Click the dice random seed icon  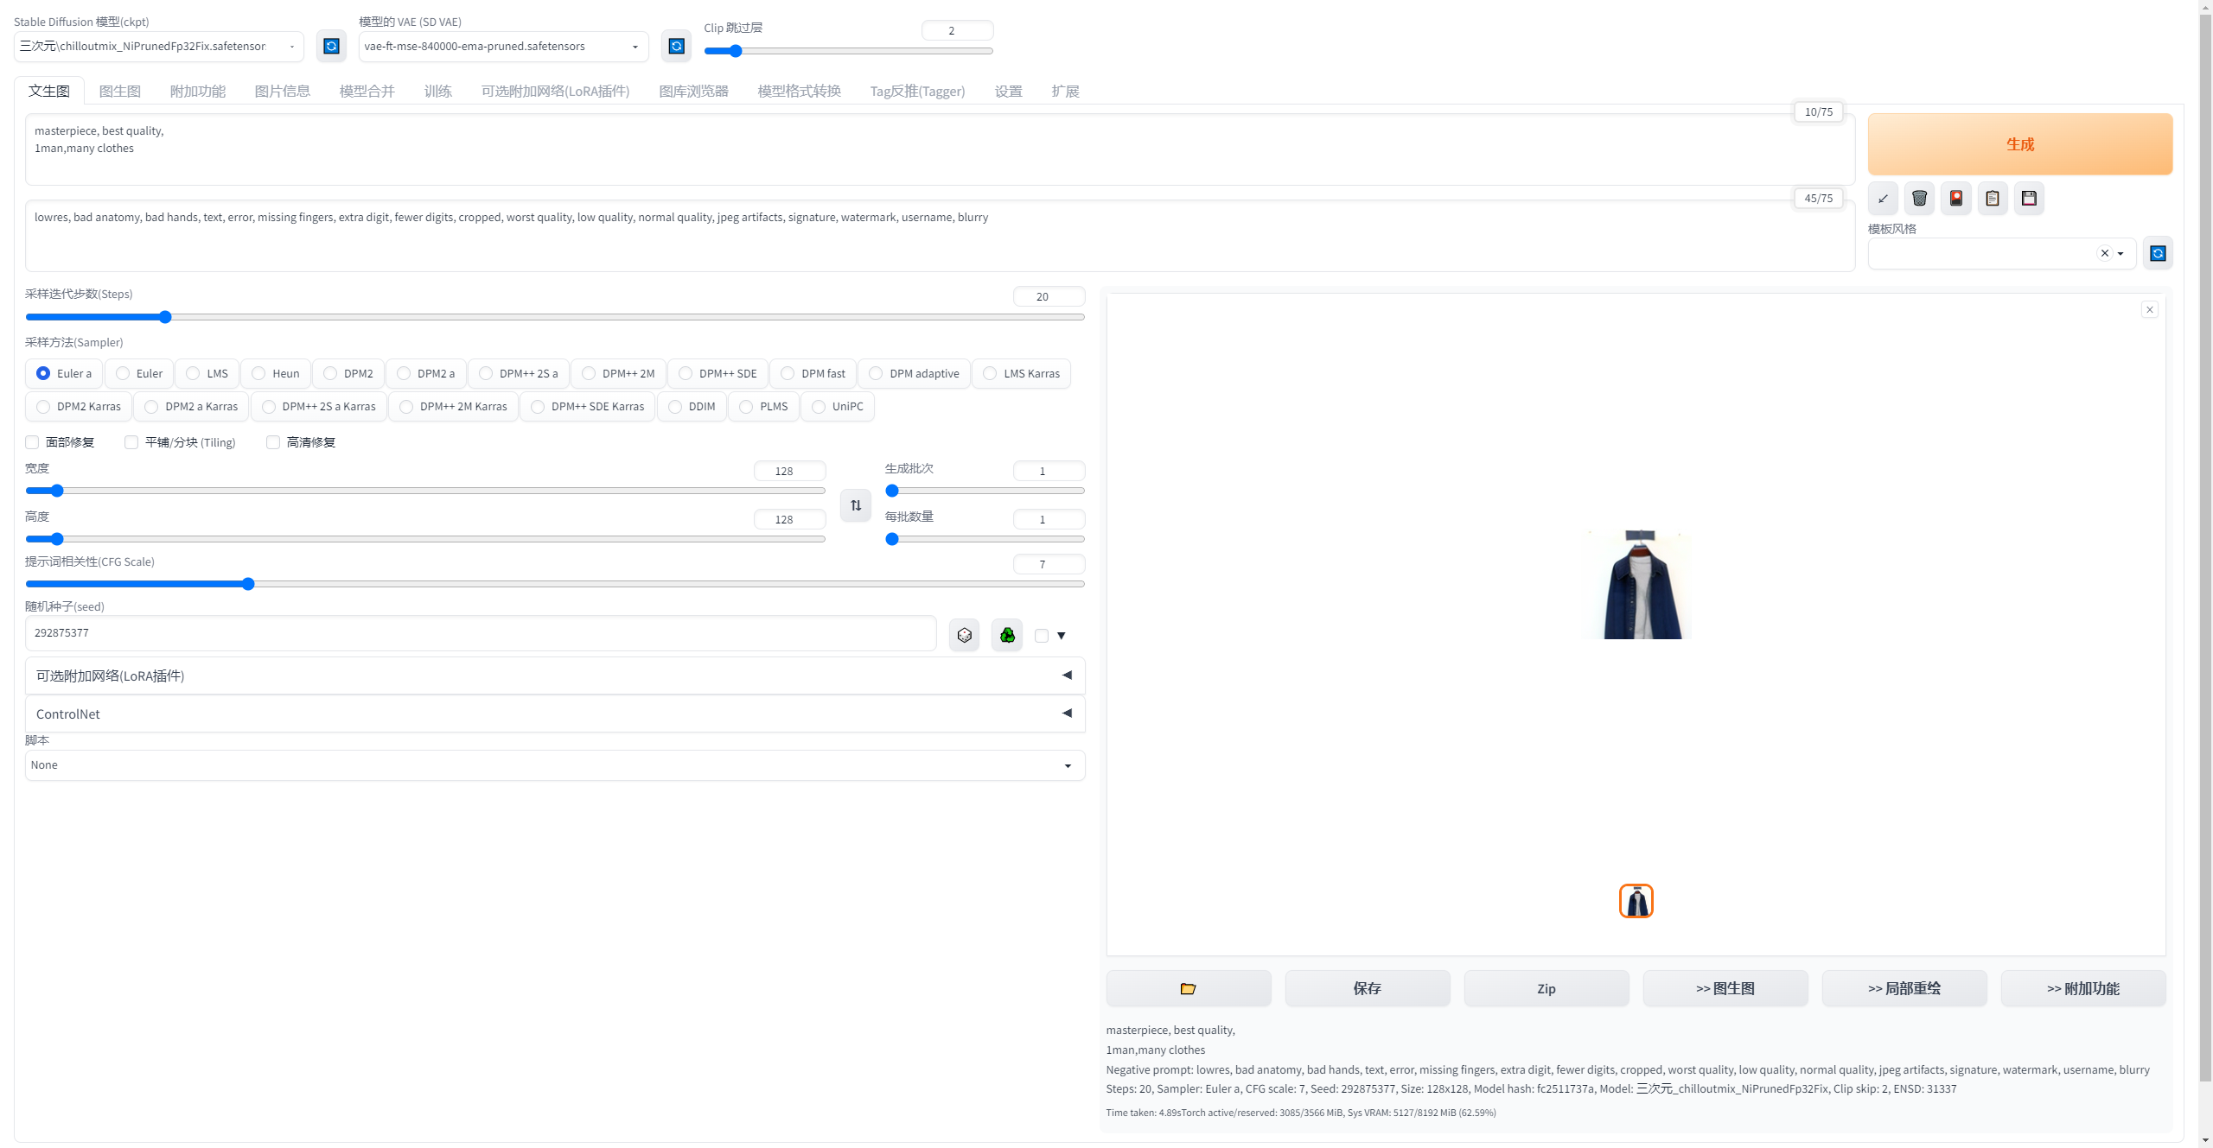coord(964,636)
